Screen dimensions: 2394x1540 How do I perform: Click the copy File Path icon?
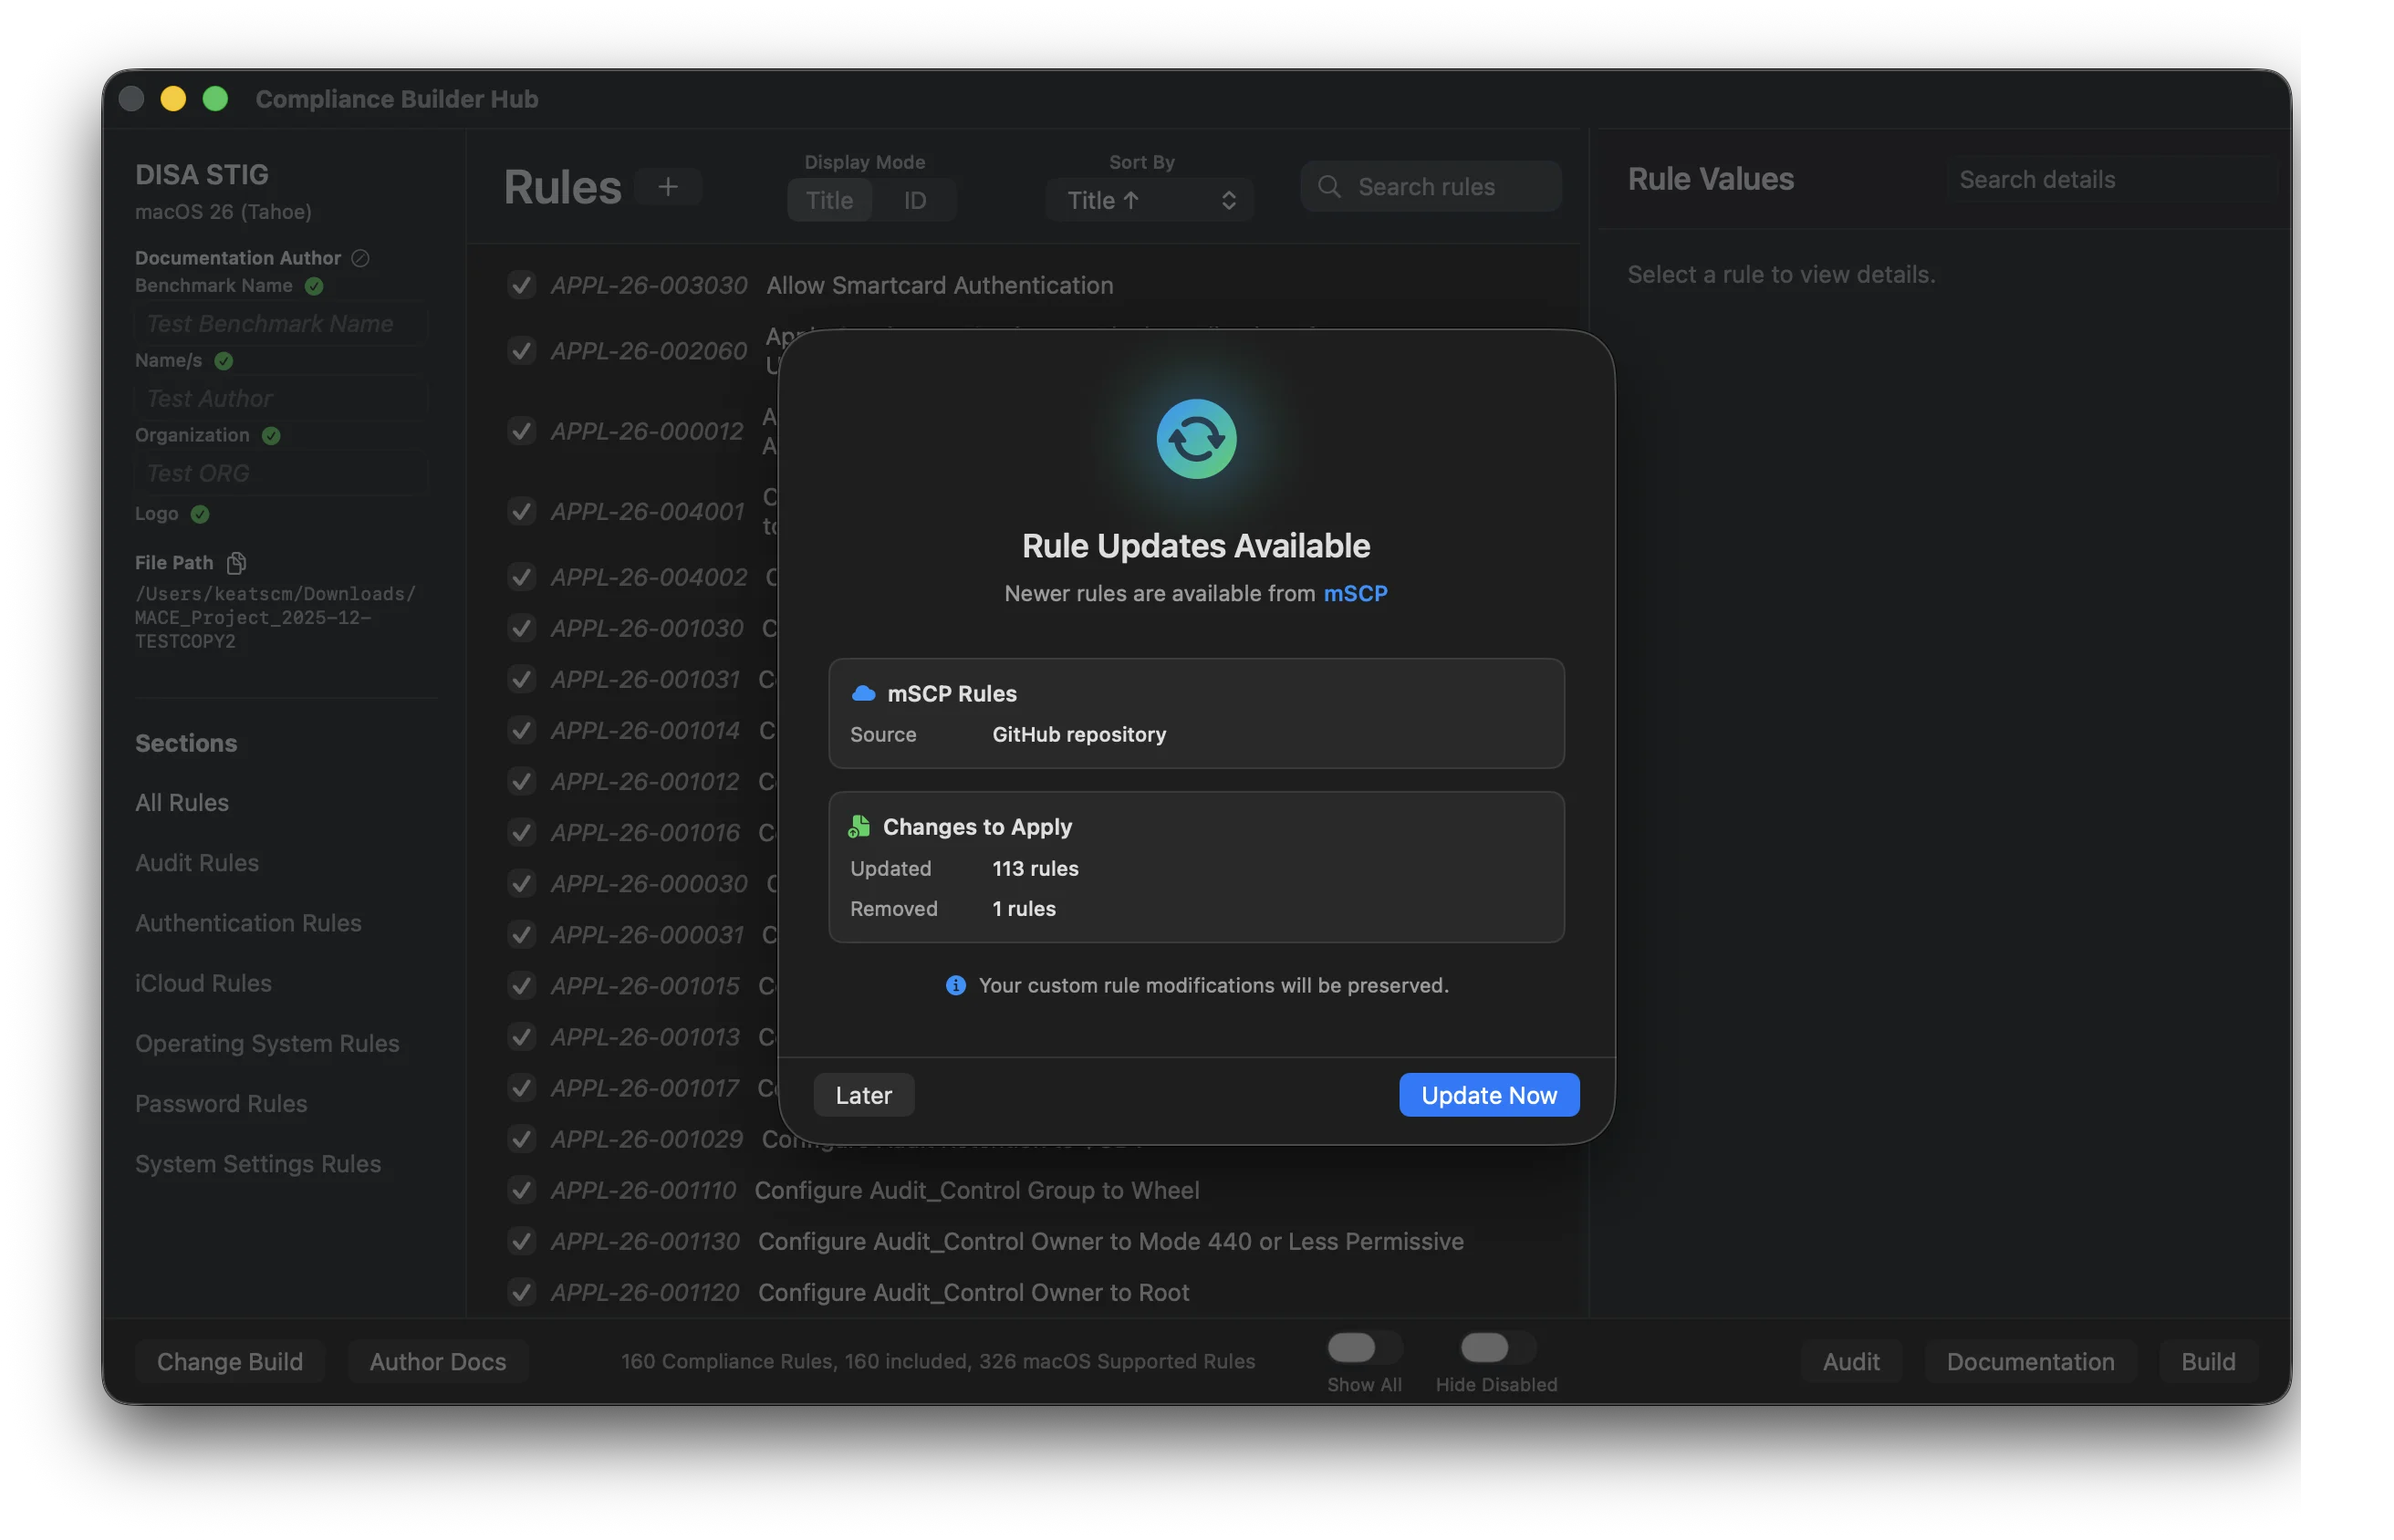point(236,563)
